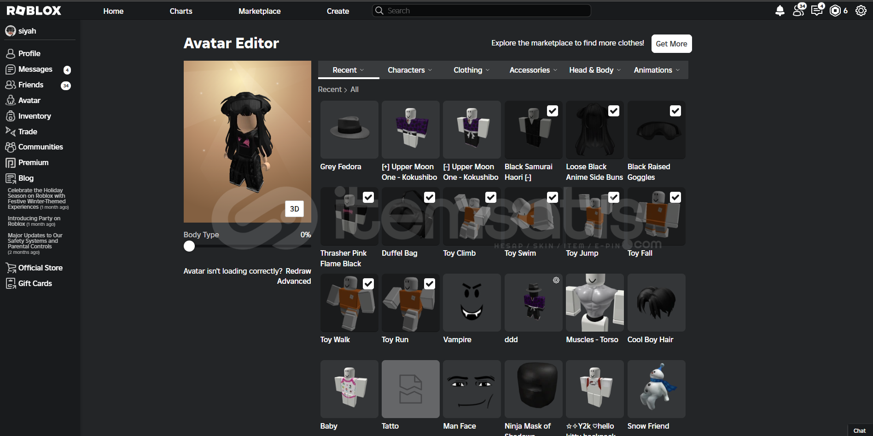Uncheck the Toy Run animation
Image resolution: width=873 pixels, height=436 pixels.
(x=430, y=284)
